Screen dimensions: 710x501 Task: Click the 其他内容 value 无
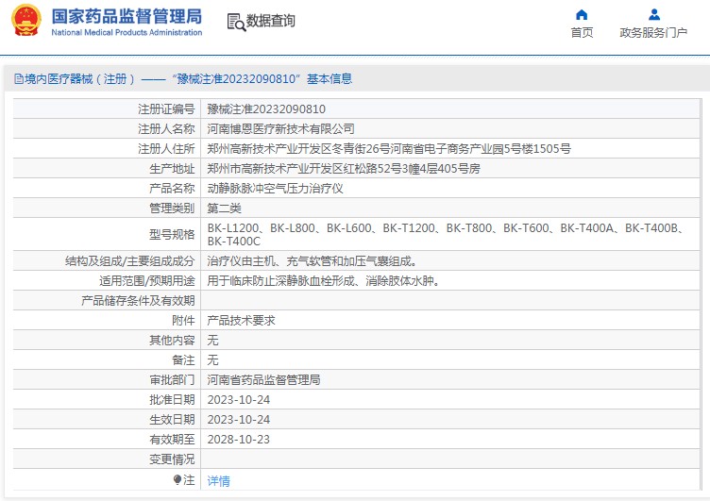[212, 341]
